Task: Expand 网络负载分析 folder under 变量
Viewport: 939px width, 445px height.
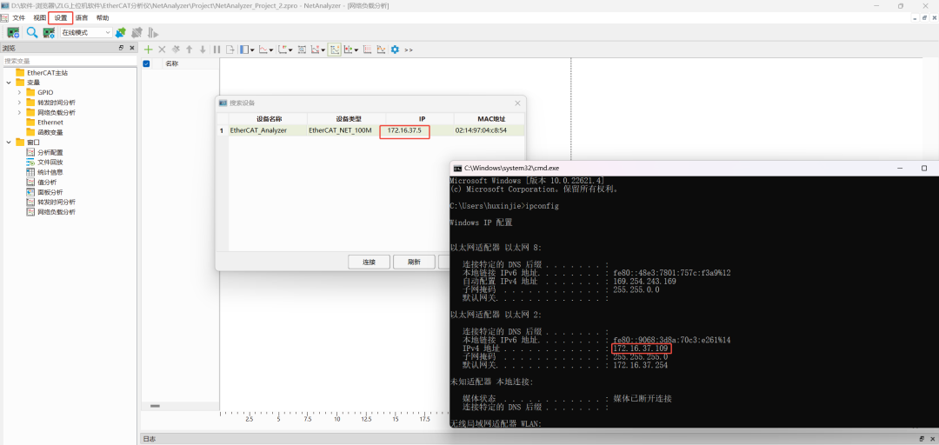Action: pos(19,112)
